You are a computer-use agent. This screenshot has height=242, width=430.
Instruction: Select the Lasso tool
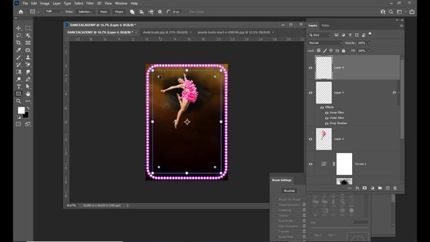pyautogui.click(x=18, y=36)
